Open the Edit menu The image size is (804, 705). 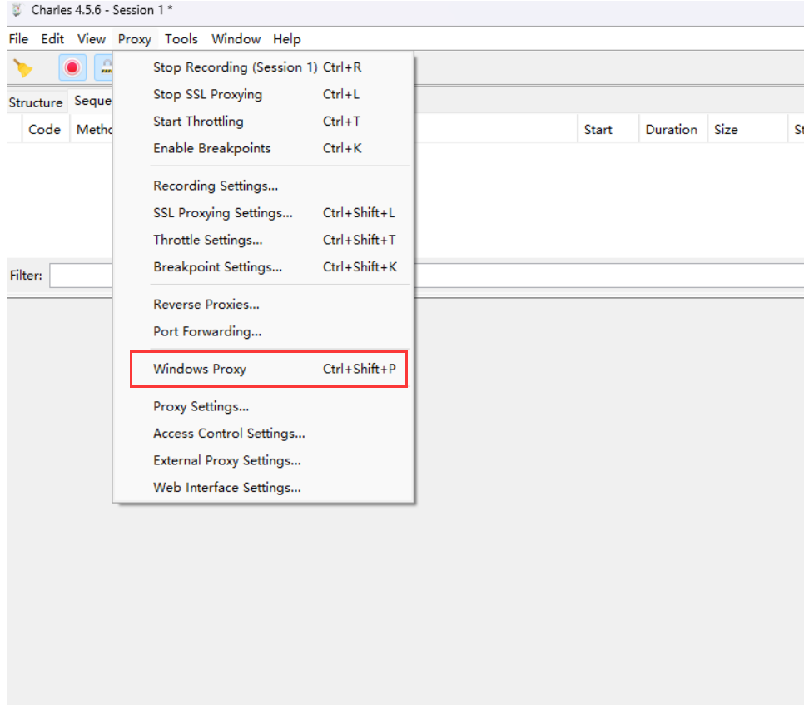click(52, 39)
